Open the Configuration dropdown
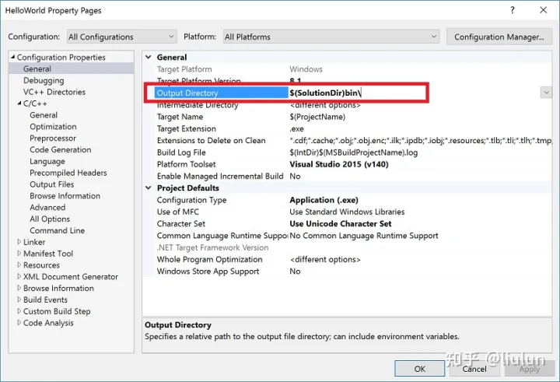Image resolution: width=560 pixels, height=382 pixels. [111, 37]
